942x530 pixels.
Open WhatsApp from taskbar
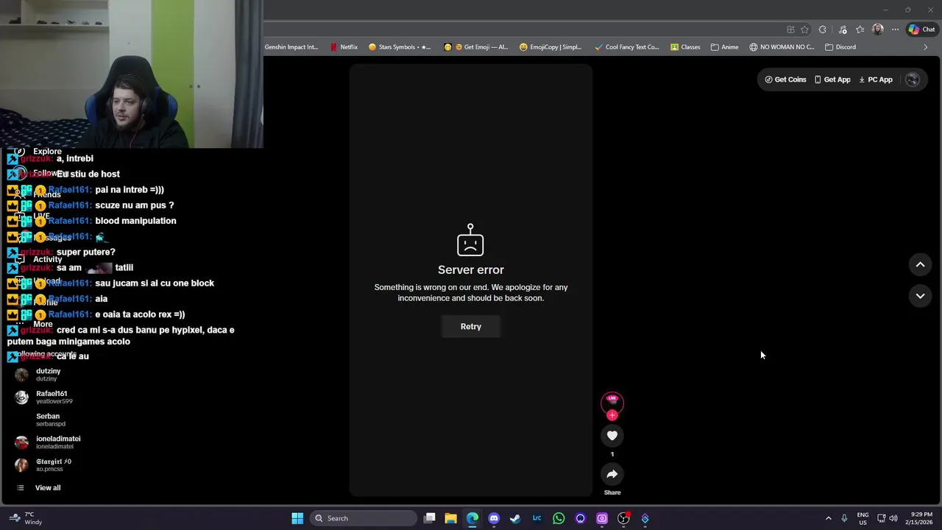[559, 518]
